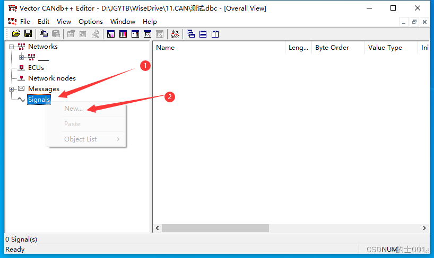Open the File menu
Image resolution: width=434 pixels, height=258 pixels.
tap(25, 22)
